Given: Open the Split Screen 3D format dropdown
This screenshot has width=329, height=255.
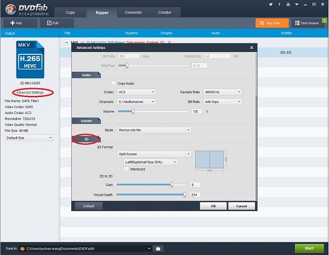Looking at the screenshot, I should tap(154, 154).
